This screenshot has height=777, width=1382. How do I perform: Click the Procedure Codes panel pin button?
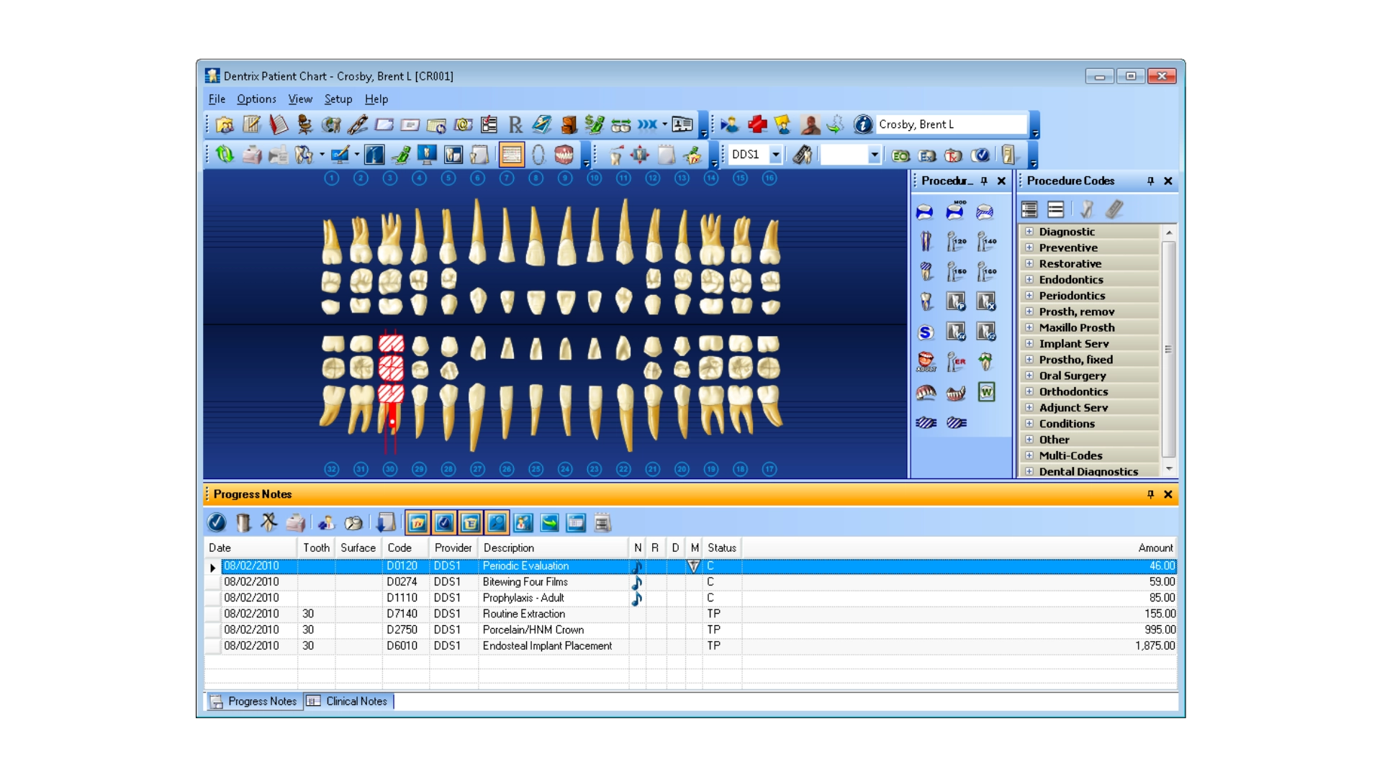coord(1150,182)
